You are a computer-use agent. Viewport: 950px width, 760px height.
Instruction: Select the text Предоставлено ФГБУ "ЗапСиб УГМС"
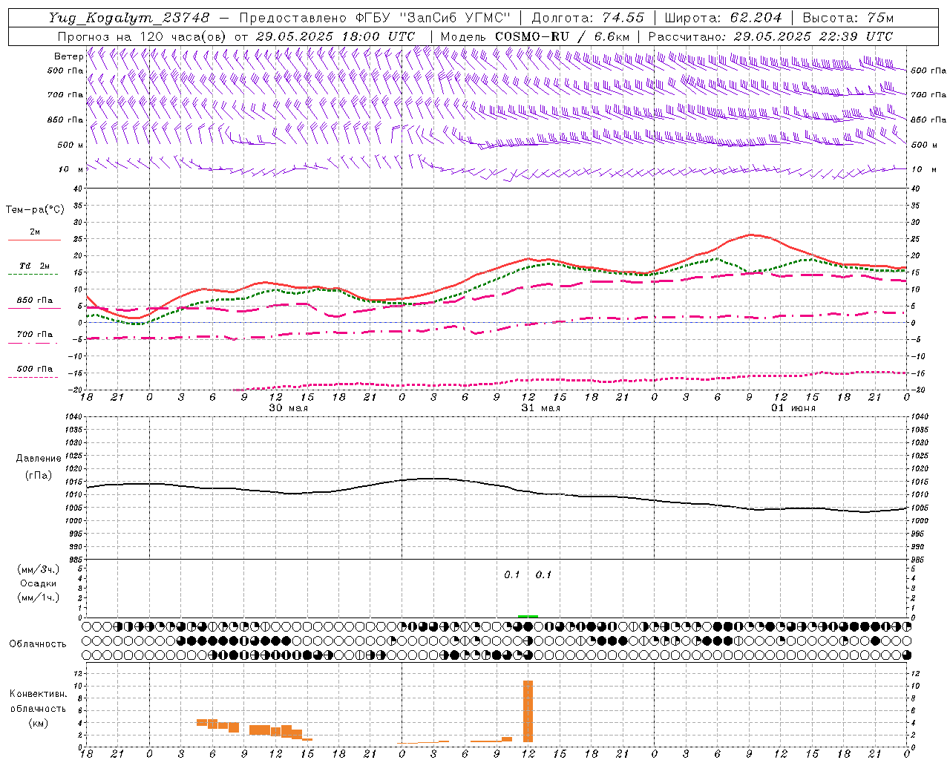coord(375,18)
